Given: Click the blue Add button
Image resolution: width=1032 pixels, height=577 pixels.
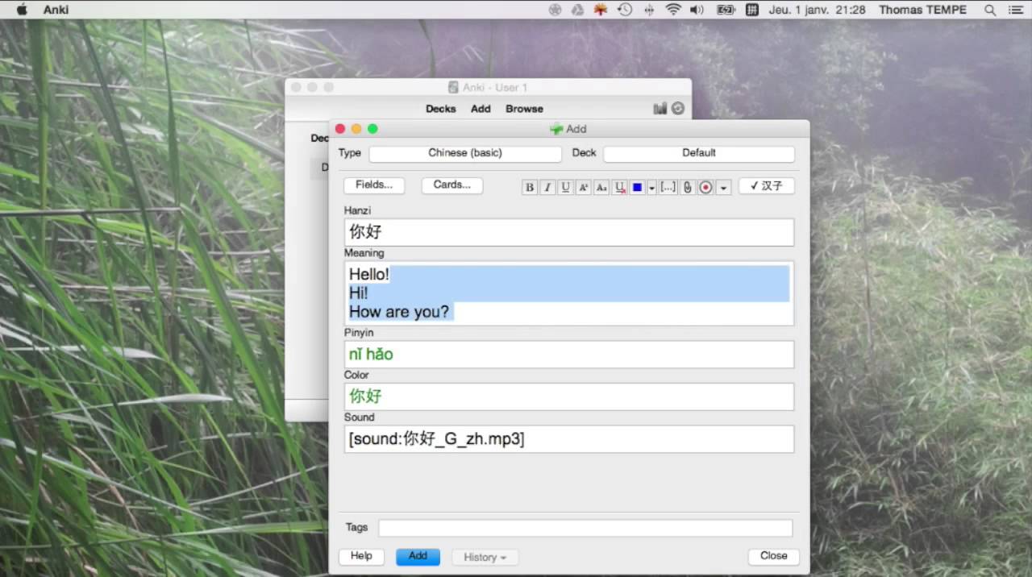Looking at the screenshot, I should coord(418,556).
